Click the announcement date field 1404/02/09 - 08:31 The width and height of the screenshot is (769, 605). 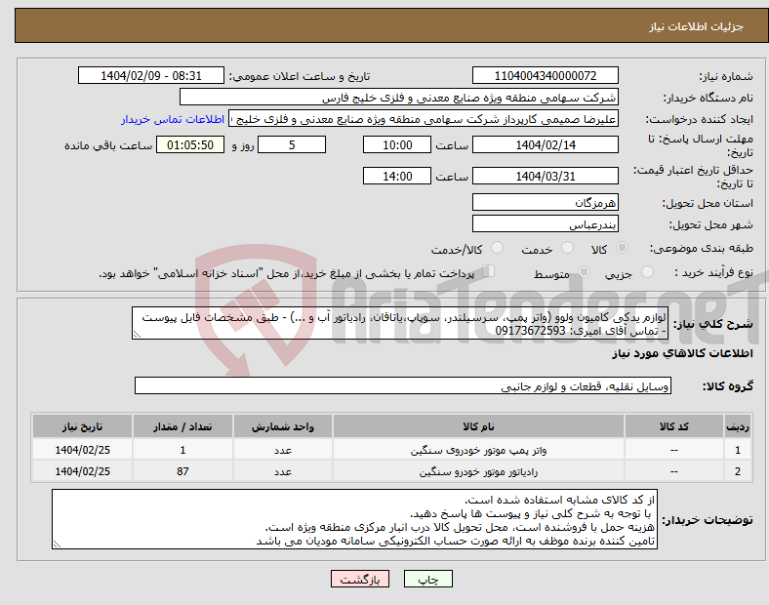tap(151, 75)
